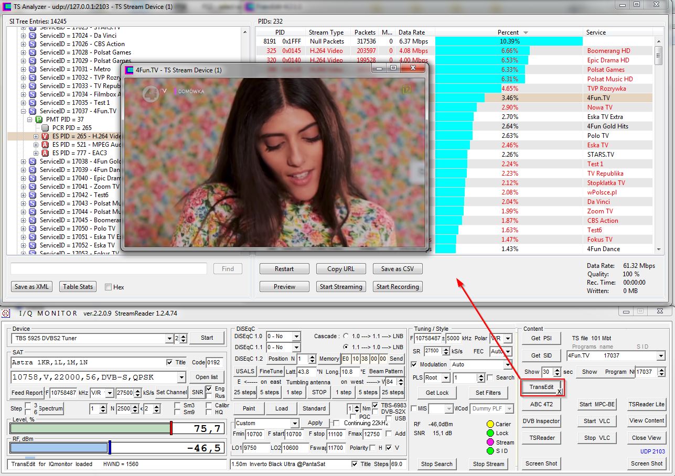Expand the ES PID 521 MPEG Audio node
This screenshot has width=675, height=476.
tap(36, 145)
